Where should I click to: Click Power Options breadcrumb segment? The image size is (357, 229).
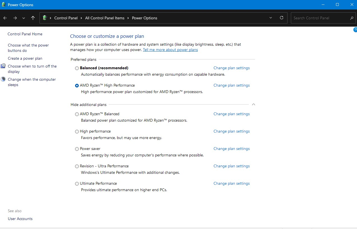[145, 18]
